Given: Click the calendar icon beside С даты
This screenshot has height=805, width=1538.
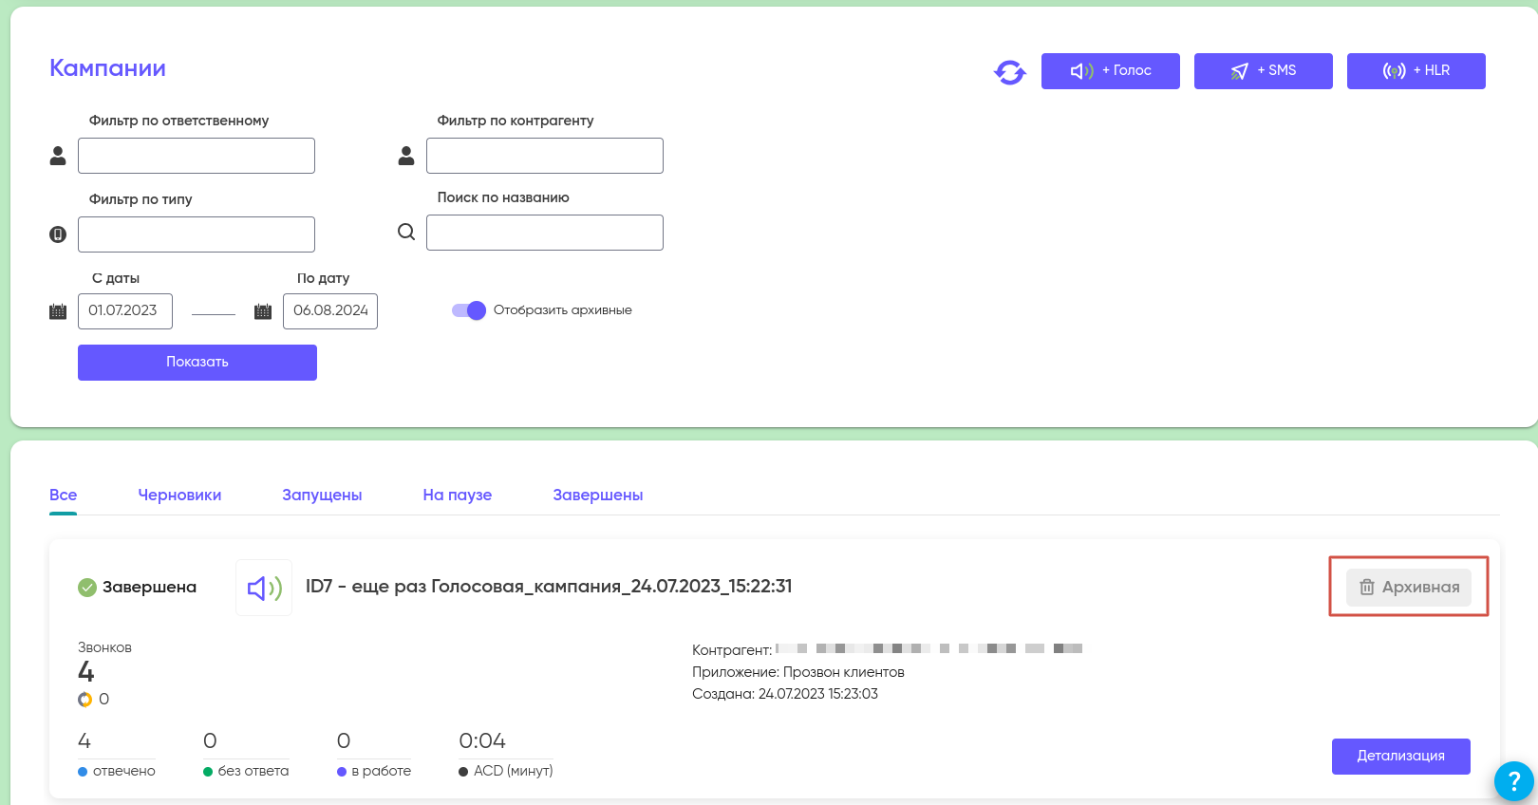Looking at the screenshot, I should point(58,311).
